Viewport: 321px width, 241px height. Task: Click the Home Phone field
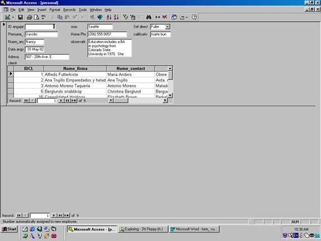click(107, 34)
